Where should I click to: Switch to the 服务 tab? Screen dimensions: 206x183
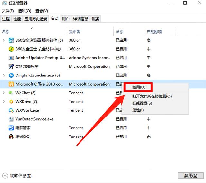coord(95,19)
